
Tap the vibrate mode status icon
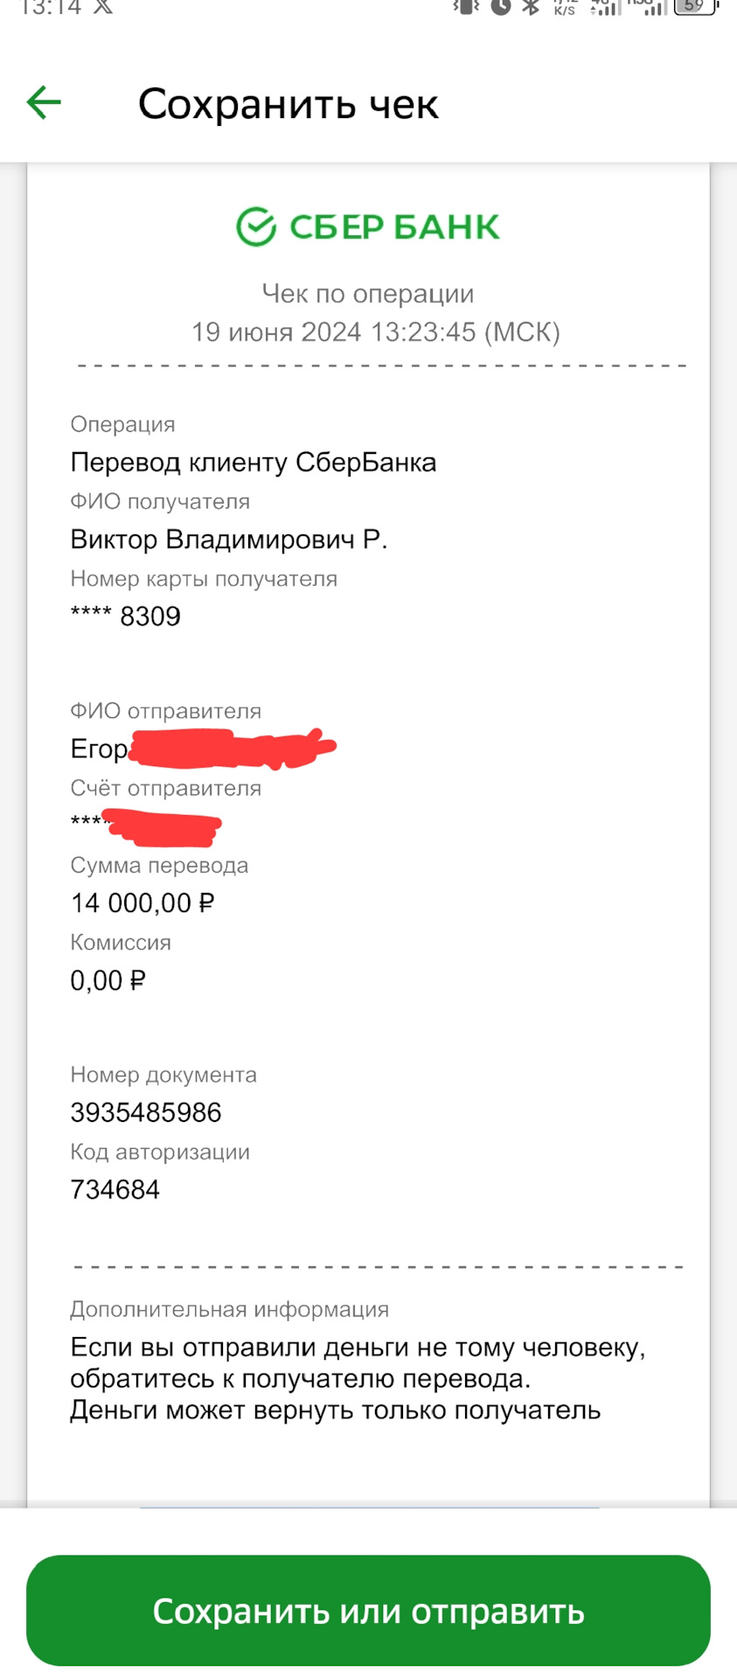coord(465,7)
